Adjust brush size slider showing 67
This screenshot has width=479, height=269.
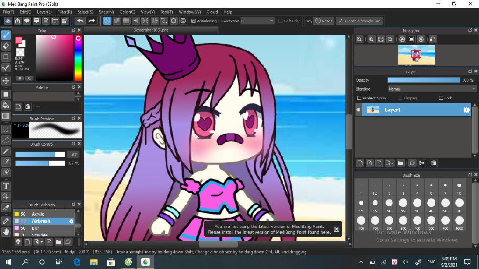point(40,155)
